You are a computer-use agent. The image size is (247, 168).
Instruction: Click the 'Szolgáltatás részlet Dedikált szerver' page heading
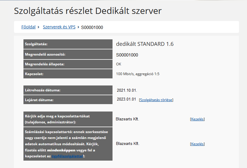pos(88,11)
